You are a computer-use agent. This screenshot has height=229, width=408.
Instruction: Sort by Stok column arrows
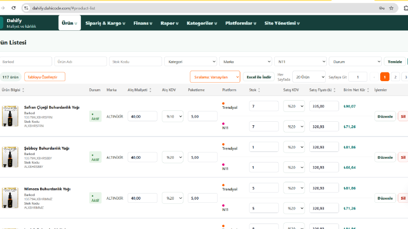[x=259, y=90]
